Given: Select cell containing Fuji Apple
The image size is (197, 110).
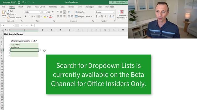Looking at the screenshot, I should coord(24,45).
